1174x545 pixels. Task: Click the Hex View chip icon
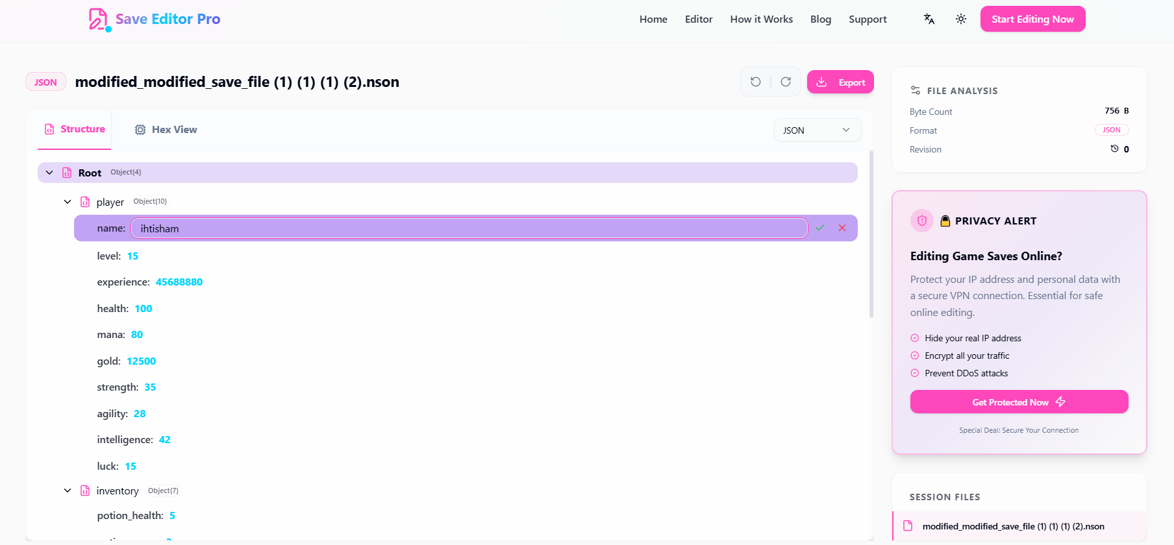click(x=140, y=130)
